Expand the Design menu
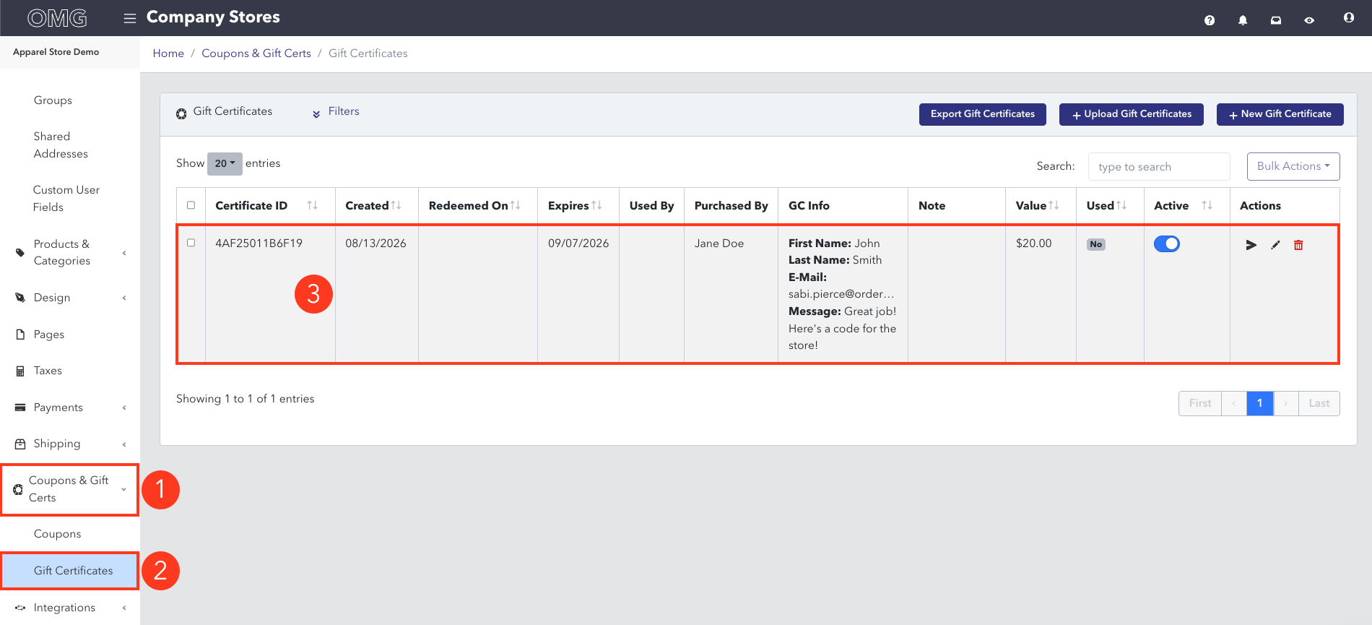Screen dimensions: 1372x625 [70, 298]
